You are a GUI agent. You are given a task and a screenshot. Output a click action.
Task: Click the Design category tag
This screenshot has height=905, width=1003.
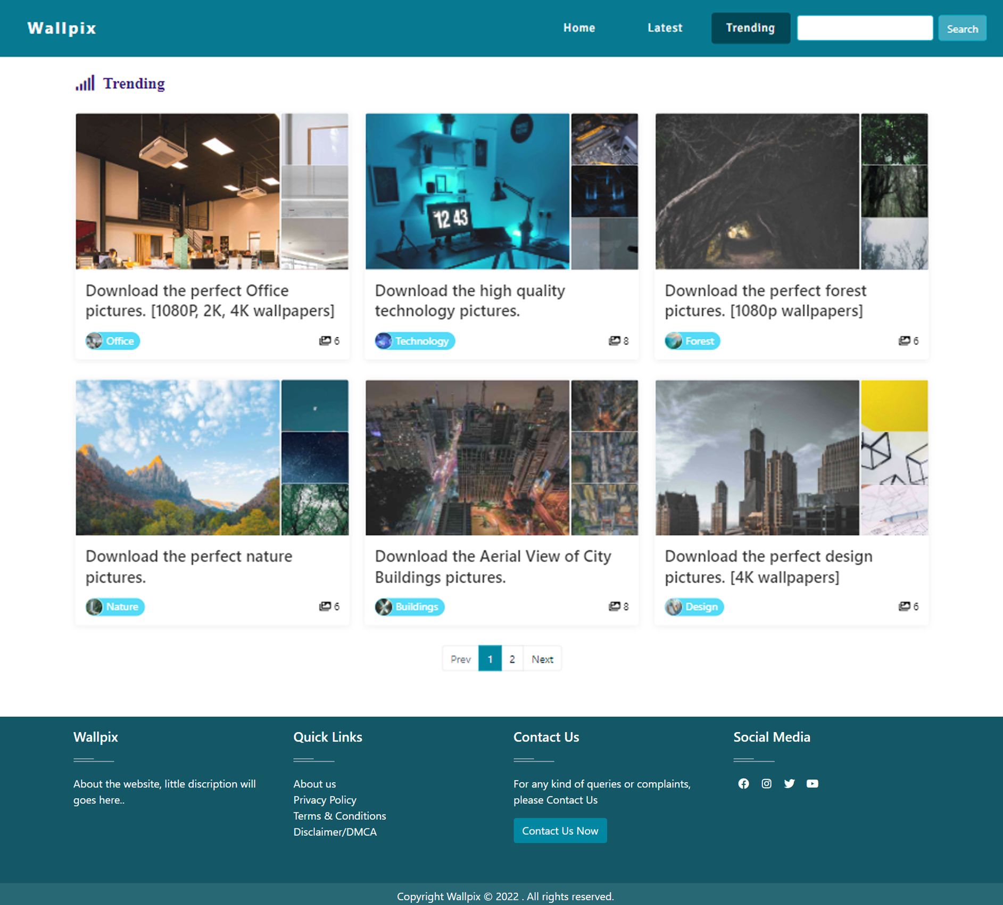coord(694,607)
